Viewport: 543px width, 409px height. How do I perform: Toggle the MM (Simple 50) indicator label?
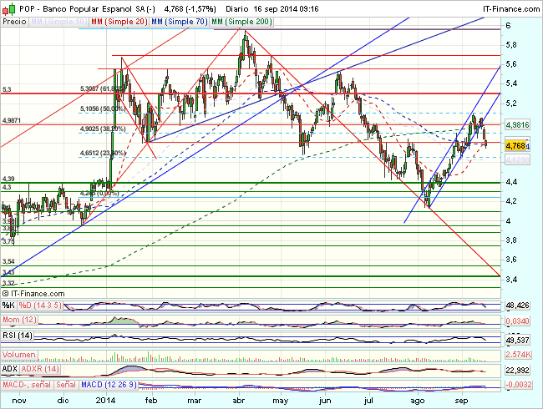tap(58, 22)
